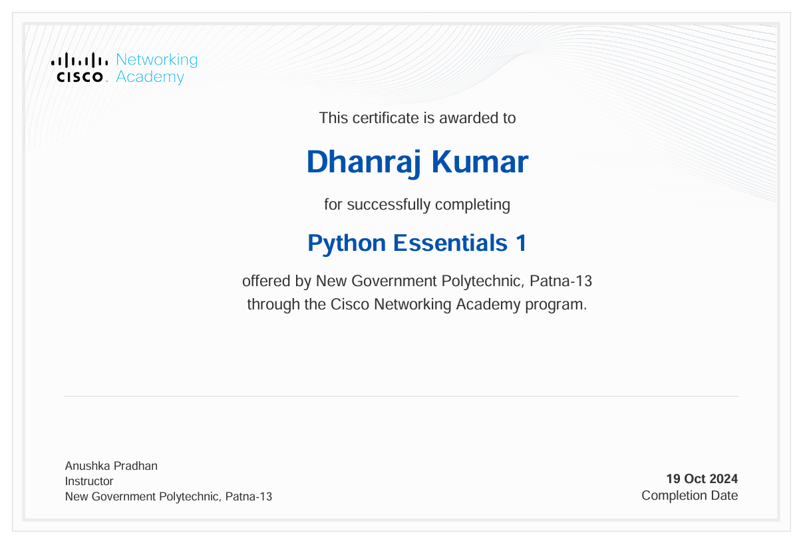Click "for successfully completing" text
The height and width of the screenshot is (541, 799).
pyautogui.click(x=417, y=204)
